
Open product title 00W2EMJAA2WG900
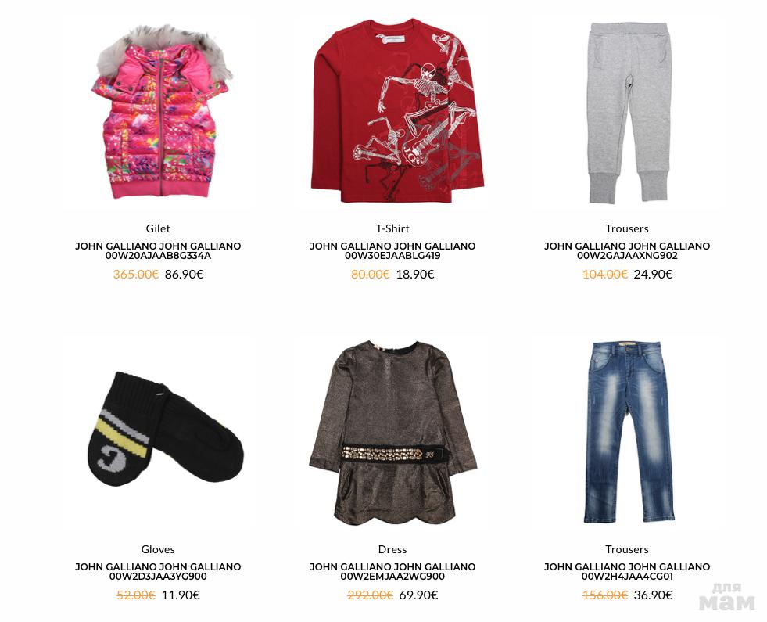(392, 572)
